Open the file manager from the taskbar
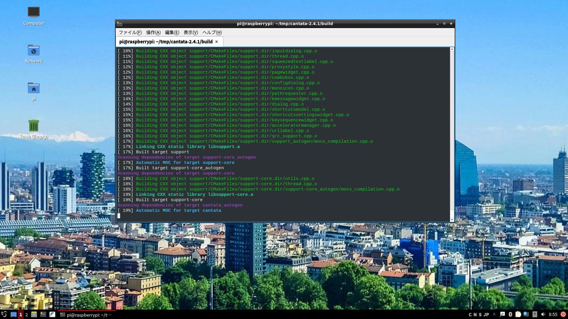This screenshot has height=319, width=568. [34, 315]
